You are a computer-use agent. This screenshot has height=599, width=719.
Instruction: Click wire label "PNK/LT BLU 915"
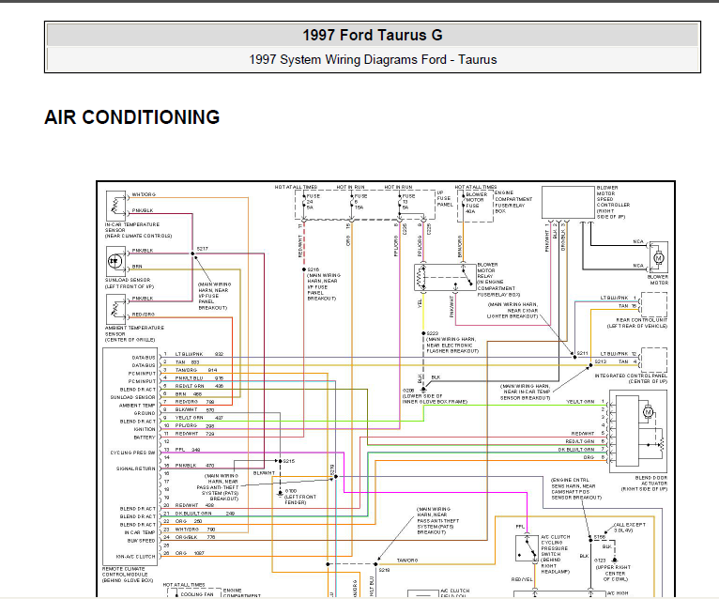[199, 378]
